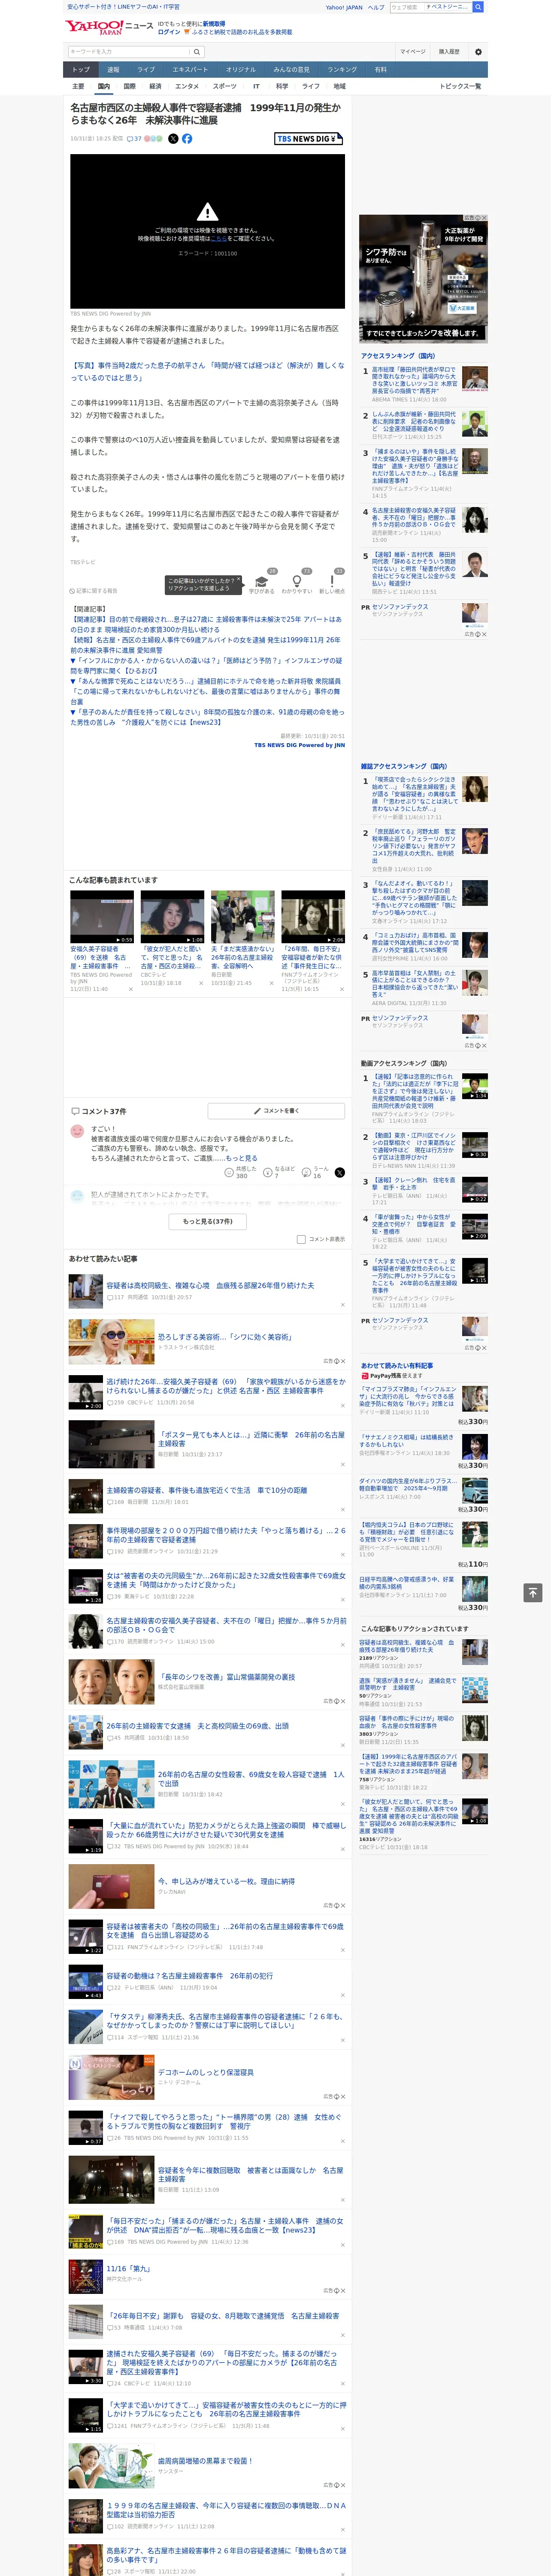Click the マイページ button

(x=412, y=51)
